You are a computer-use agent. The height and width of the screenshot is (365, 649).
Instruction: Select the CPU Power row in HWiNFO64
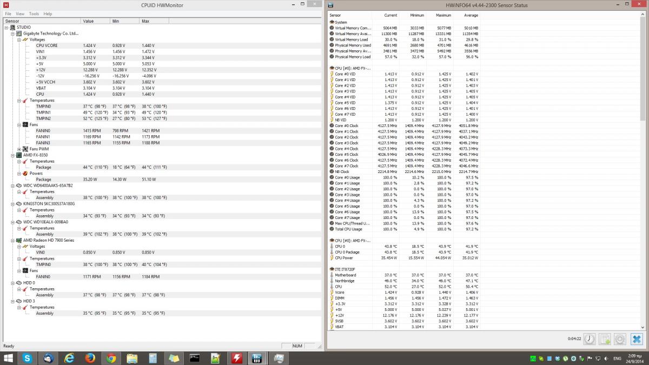(404, 257)
